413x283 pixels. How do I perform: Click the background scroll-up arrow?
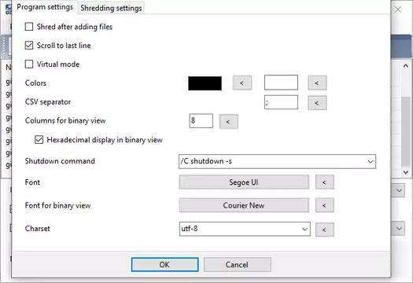(406, 66)
